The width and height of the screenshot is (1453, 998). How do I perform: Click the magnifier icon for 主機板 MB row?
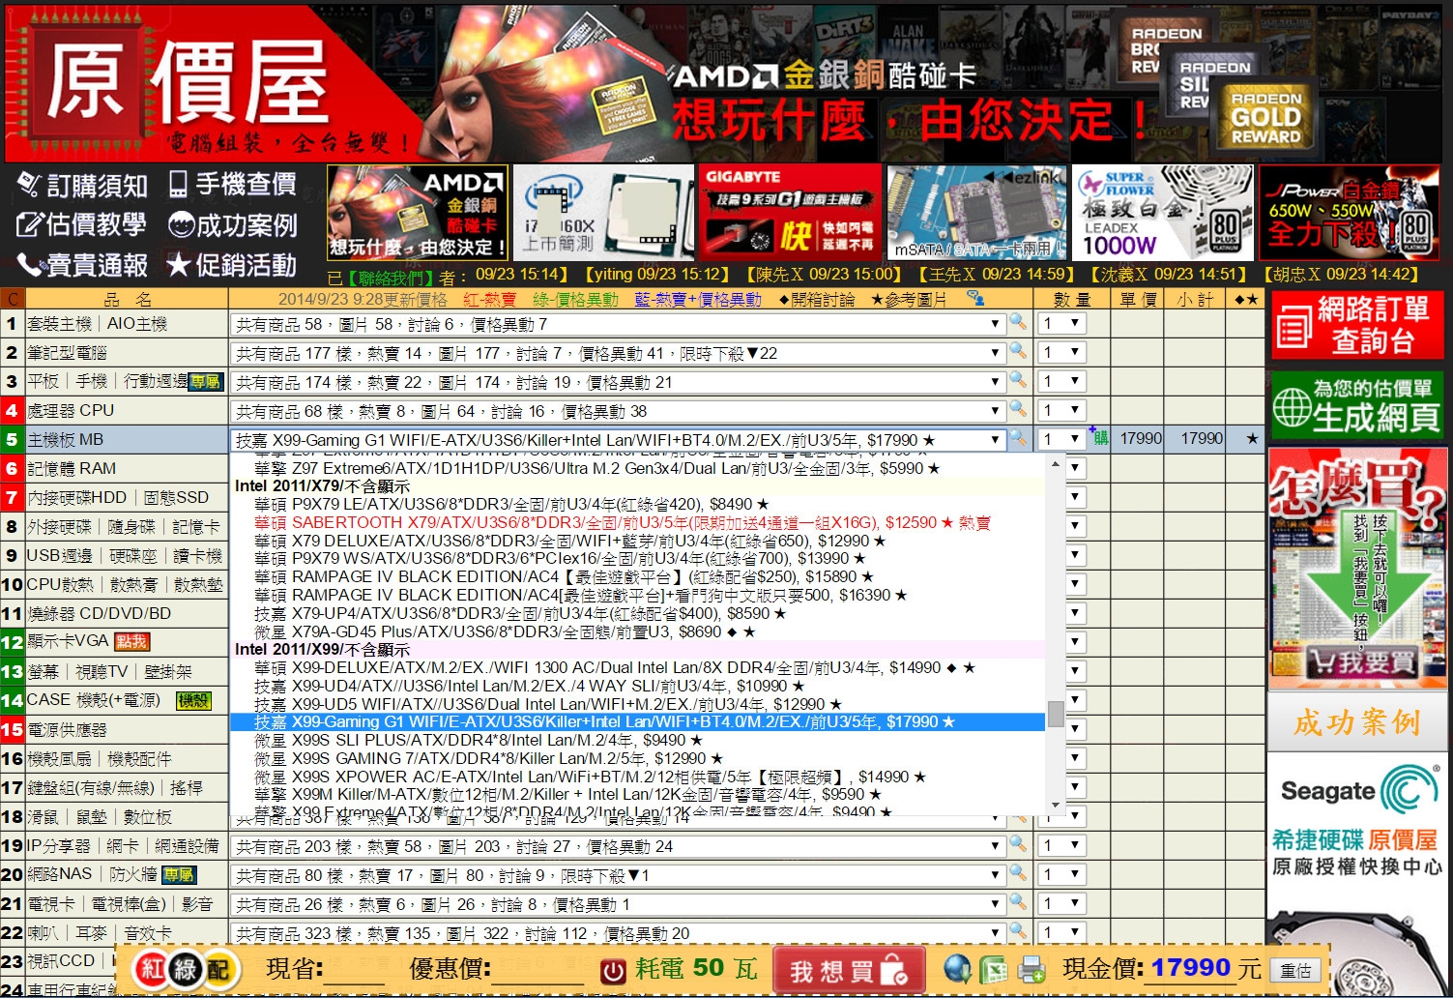click(1018, 439)
